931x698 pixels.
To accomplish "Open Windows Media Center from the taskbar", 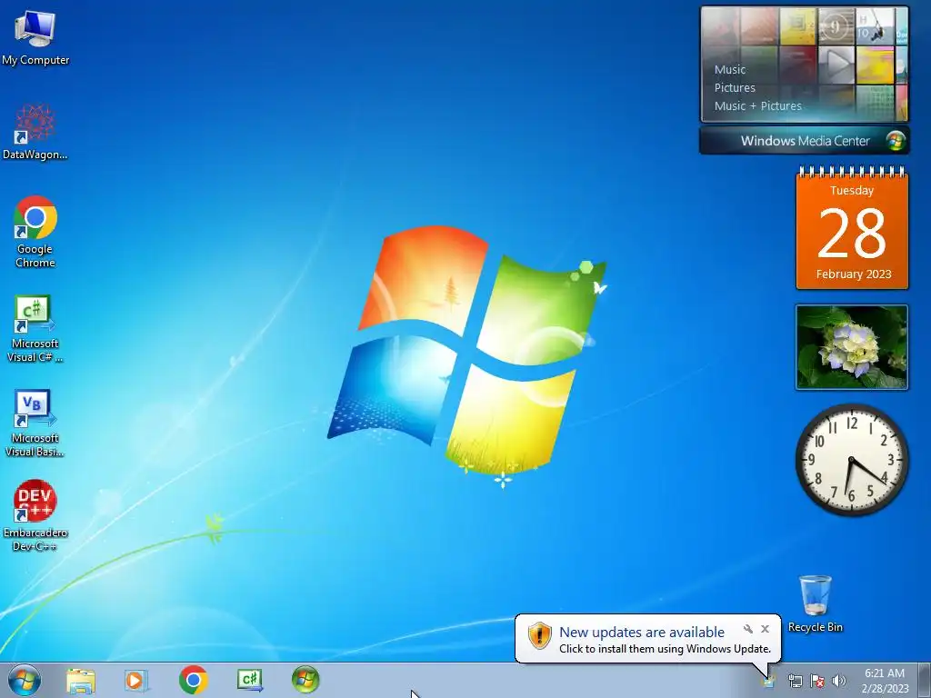I will 305,680.
